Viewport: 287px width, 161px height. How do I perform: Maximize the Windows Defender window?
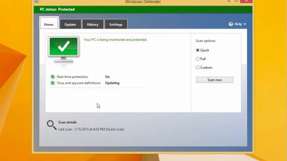(236, 1)
